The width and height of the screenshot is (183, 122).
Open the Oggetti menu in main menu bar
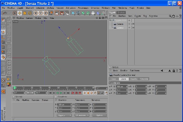20,8
